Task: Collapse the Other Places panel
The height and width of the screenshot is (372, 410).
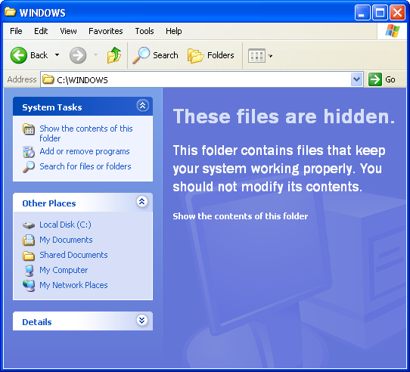Action: pos(142,202)
